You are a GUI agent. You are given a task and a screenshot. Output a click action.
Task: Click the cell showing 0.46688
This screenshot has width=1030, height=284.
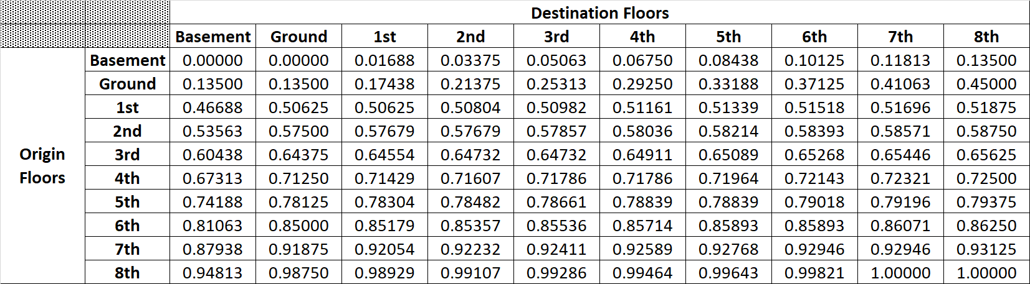[212, 108]
